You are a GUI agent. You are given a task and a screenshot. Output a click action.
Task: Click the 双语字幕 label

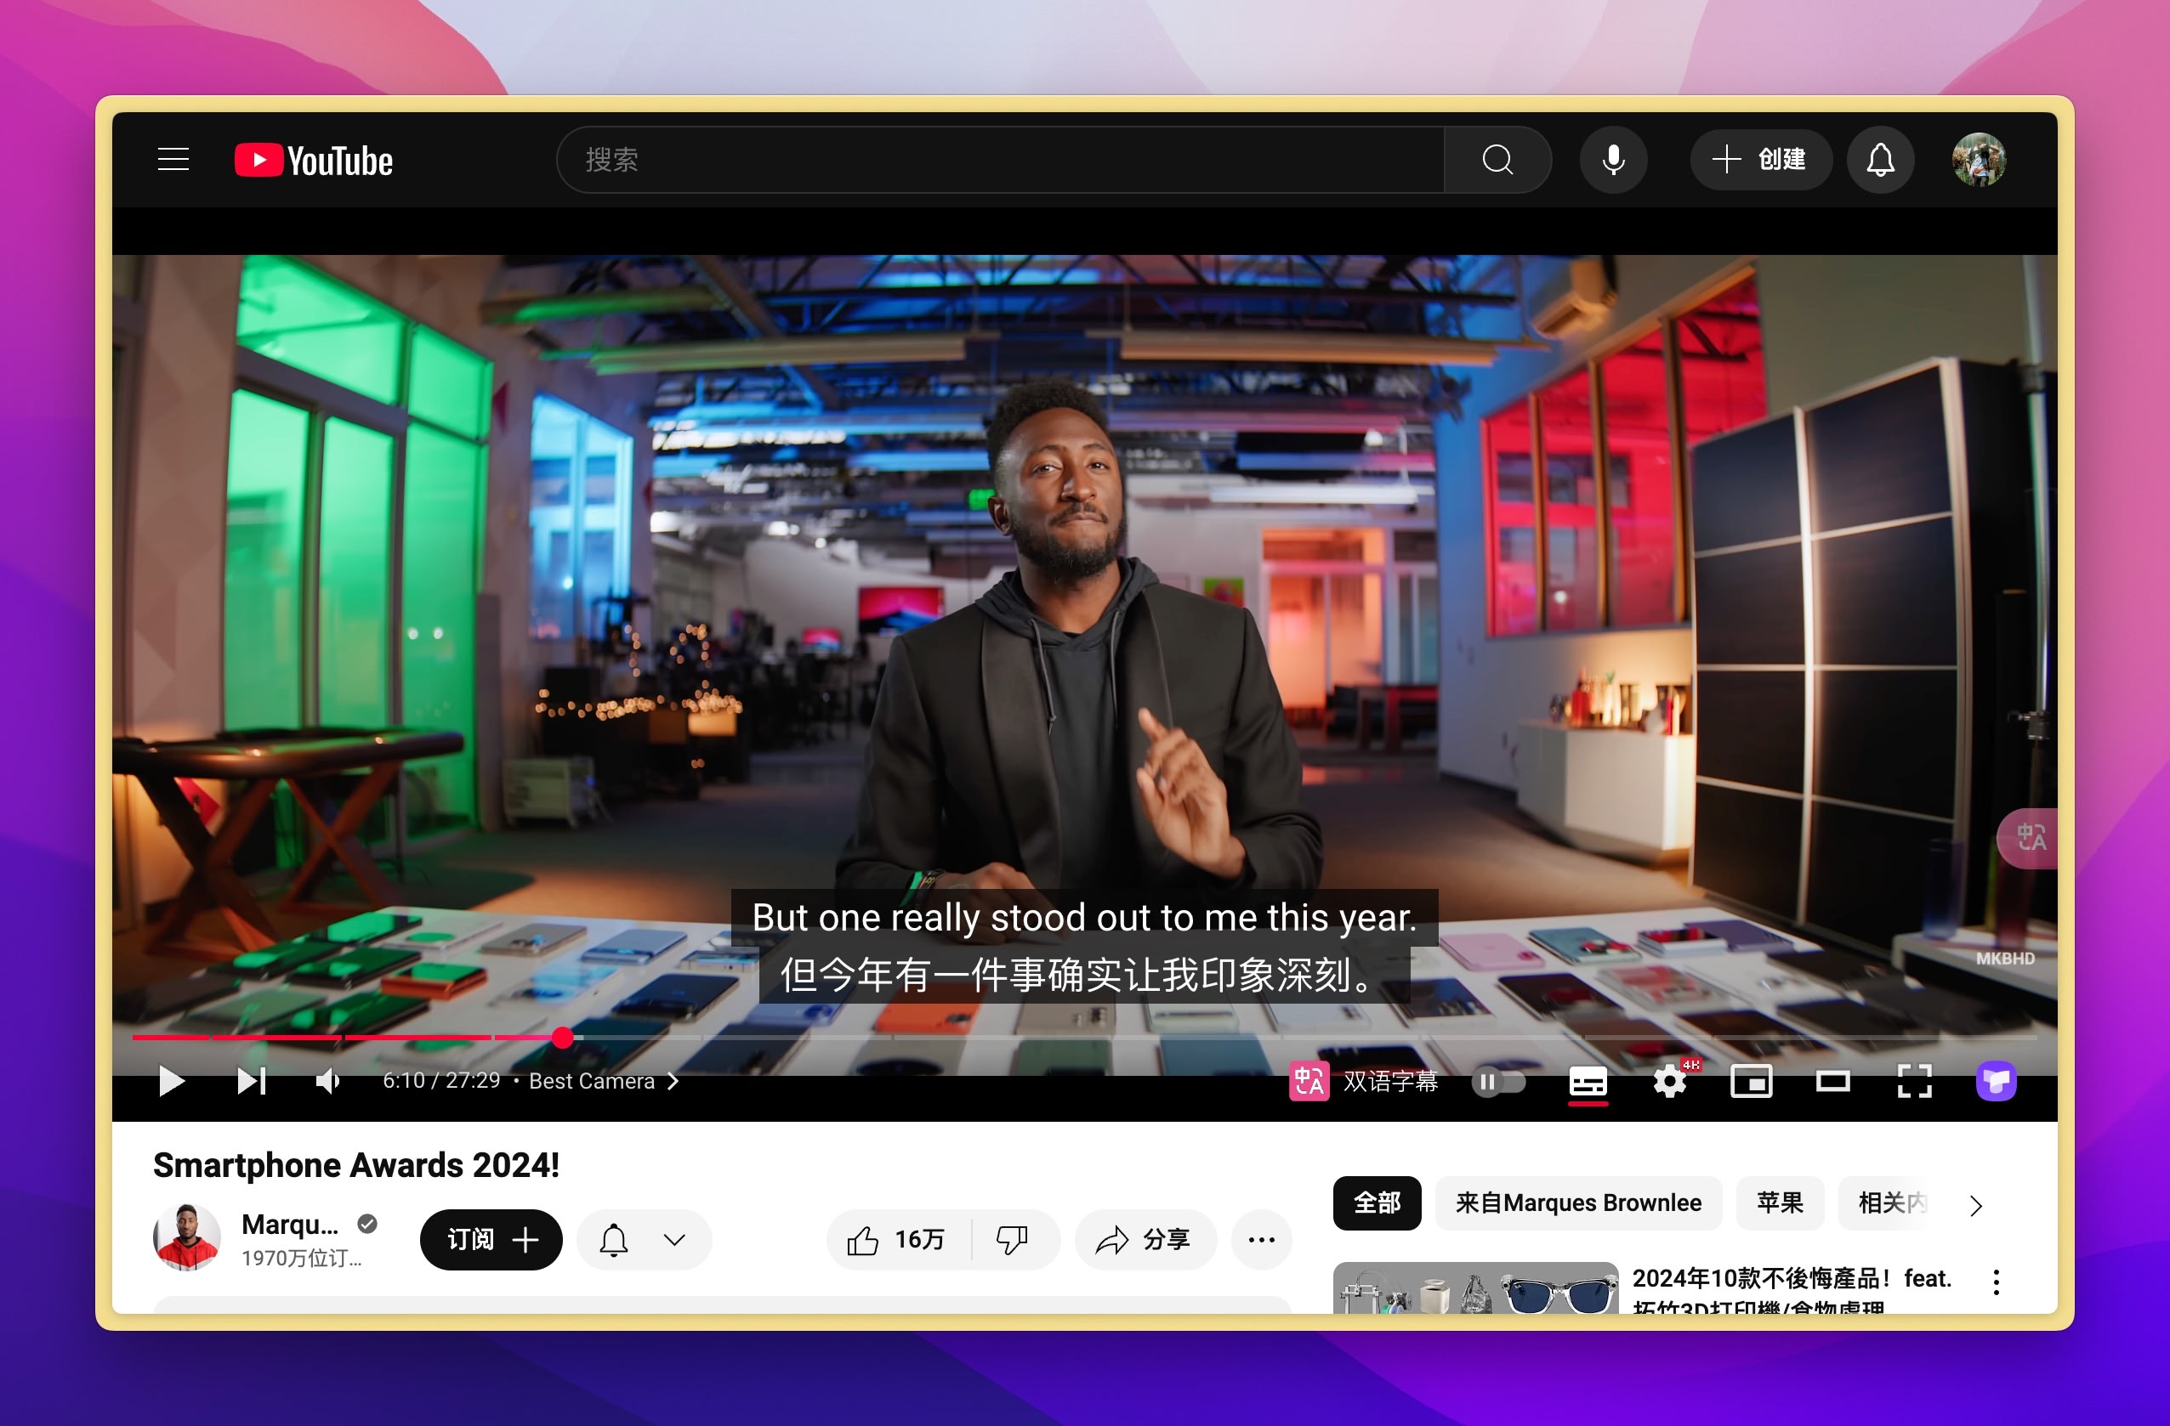pyautogui.click(x=1390, y=1082)
